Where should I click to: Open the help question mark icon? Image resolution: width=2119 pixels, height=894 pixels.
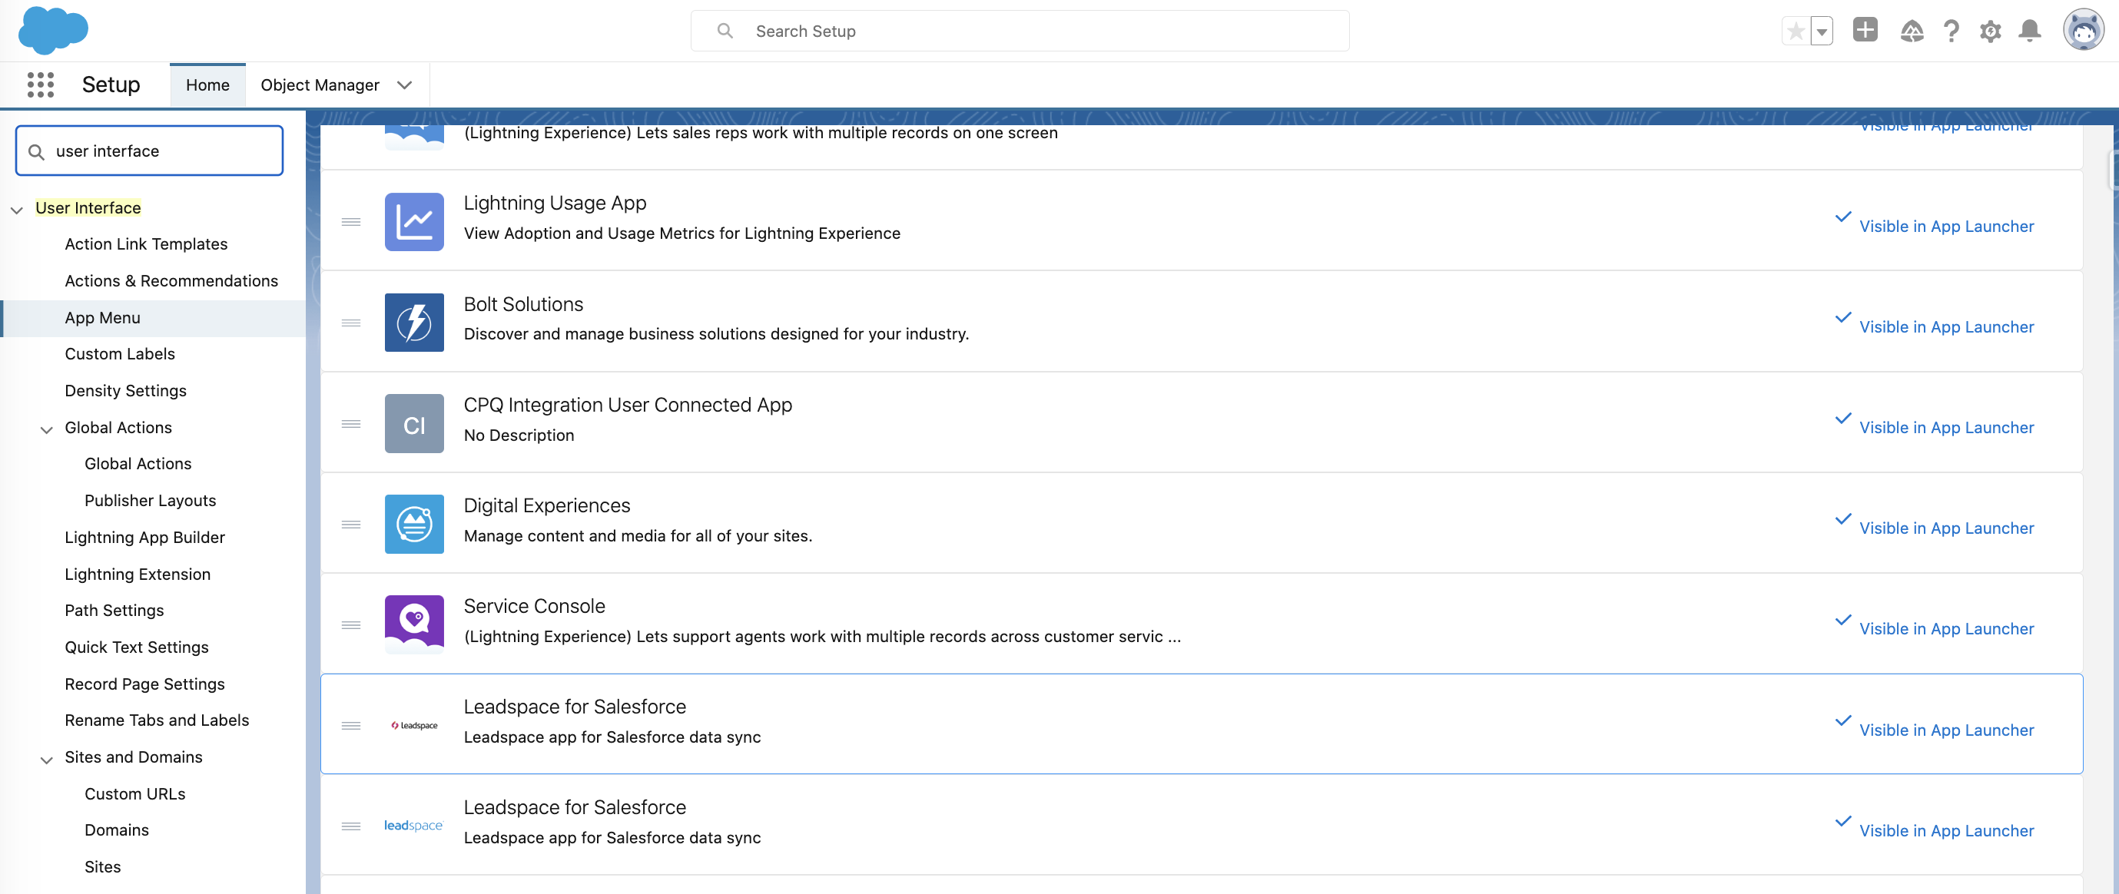[1952, 31]
